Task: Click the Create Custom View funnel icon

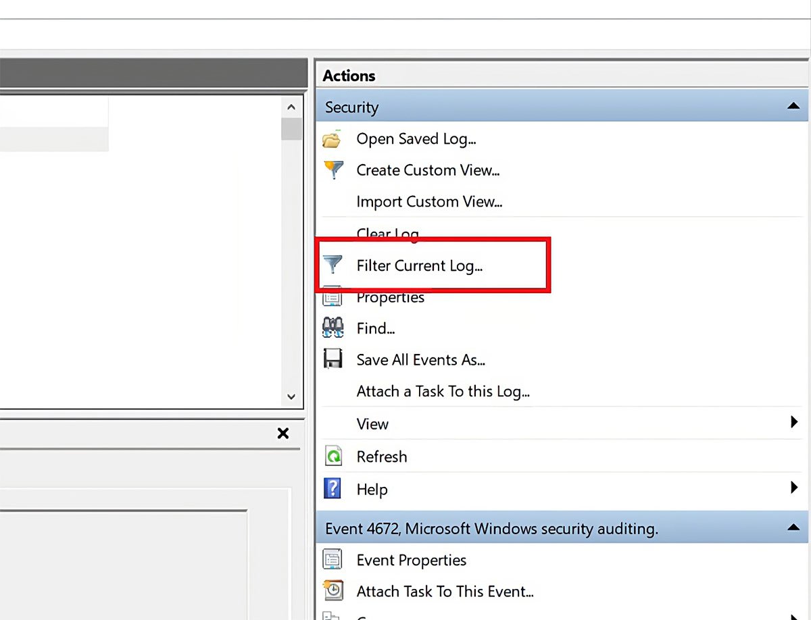Action: 333,170
